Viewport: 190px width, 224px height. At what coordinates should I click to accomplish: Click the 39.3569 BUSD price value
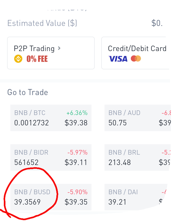[x=27, y=202]
